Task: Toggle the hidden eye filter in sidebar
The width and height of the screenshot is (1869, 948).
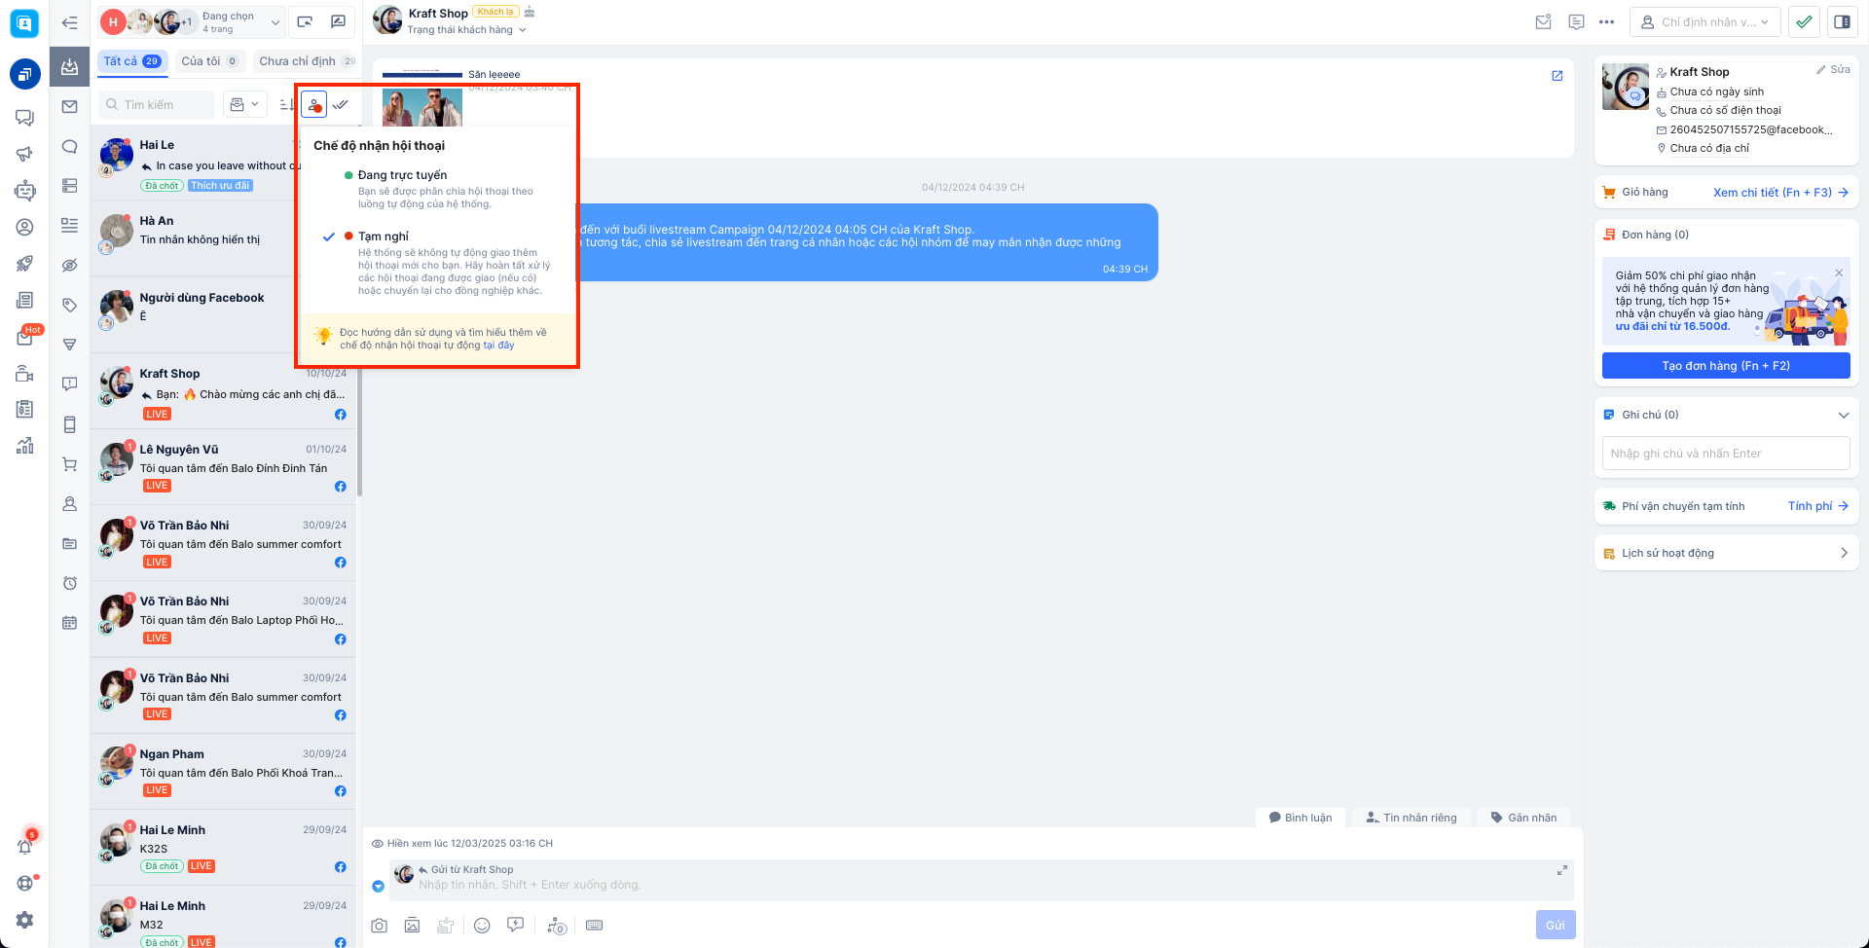Action: tap(69, 266)
